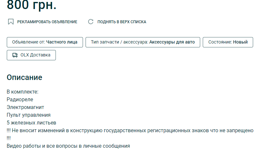The width and height of the screenshot is (257, 158).
Task: Click the word 'Радиореле' in description
Action: (20, 100)
